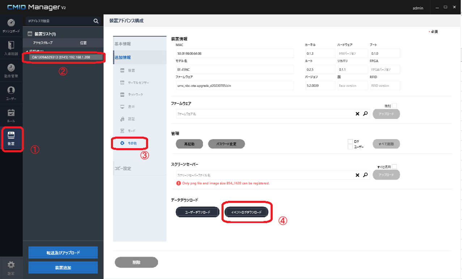Enable the すぐに適用 checkbox

(394, 167)
